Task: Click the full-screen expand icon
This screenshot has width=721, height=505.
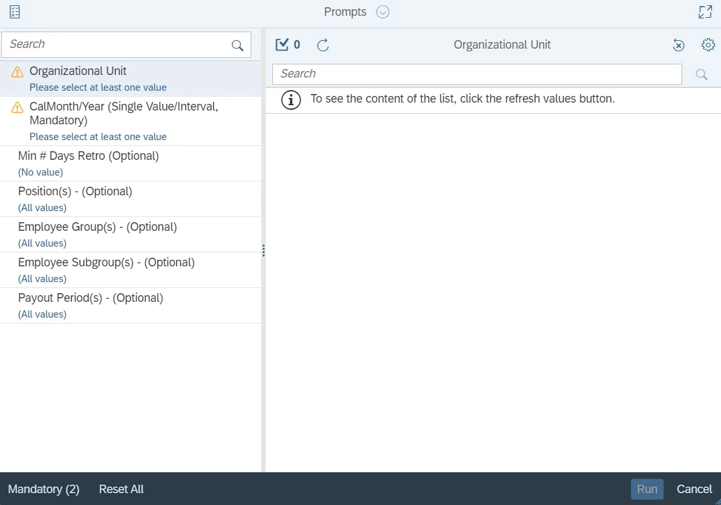Action: pyautogui.click(x=705, y=12)
